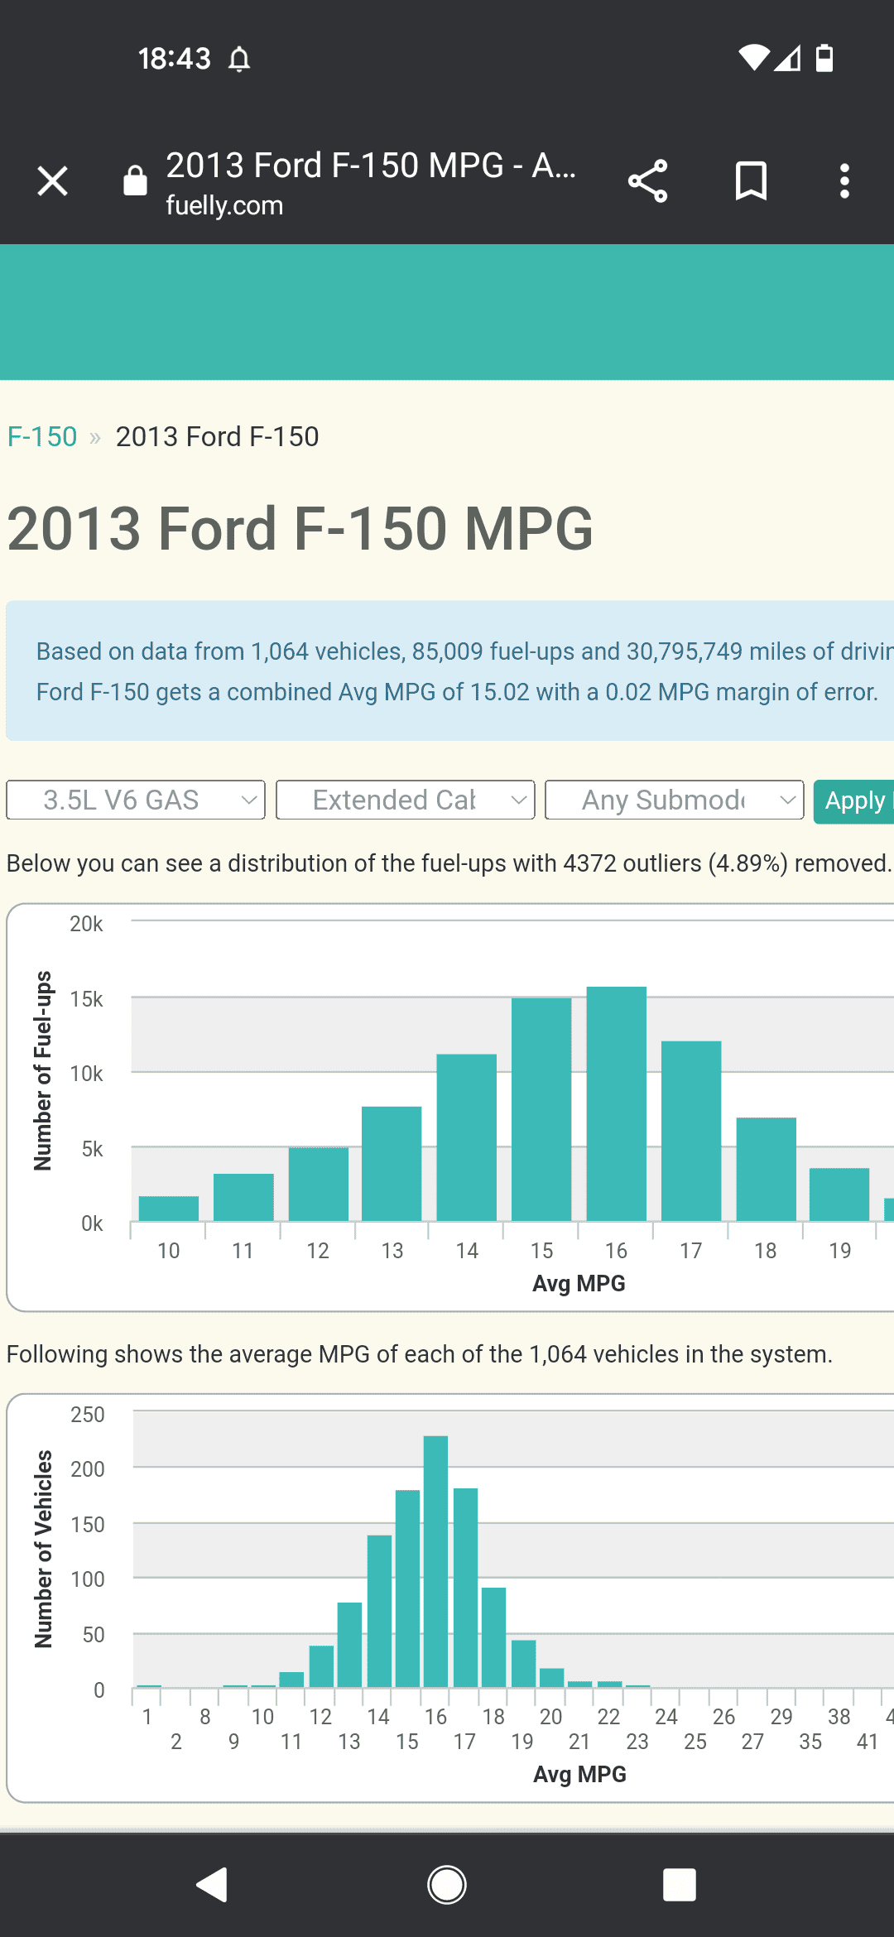This screenshot has width=894, height=1937.
Task: Tap the Android back navigation button
Action: [x=213, y=1885]
